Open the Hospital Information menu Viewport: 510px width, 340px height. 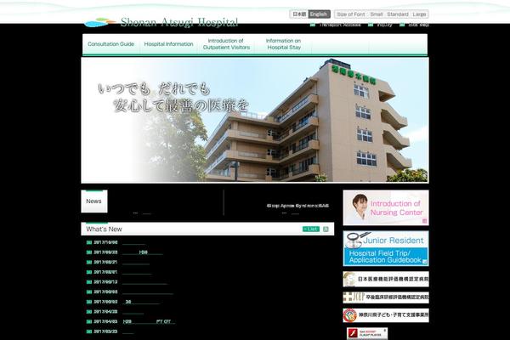pos(168,44)
